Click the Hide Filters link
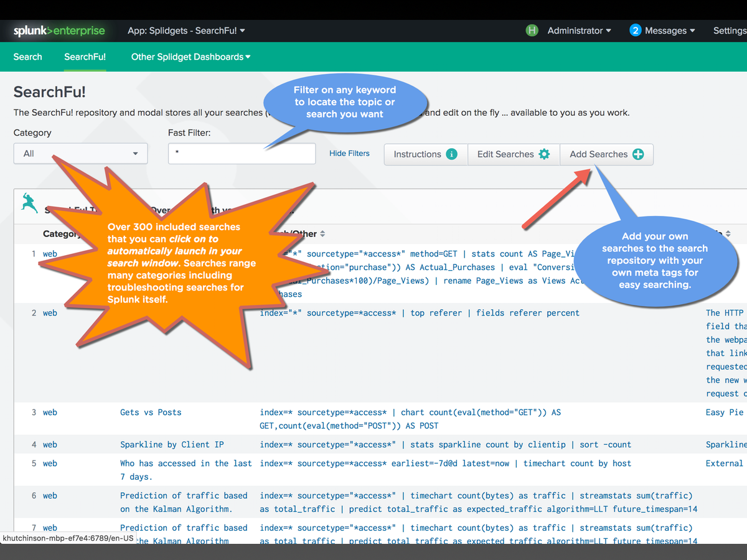Viewport: 747px width, 560px height. pyautogui.click(x=349, y=153)
